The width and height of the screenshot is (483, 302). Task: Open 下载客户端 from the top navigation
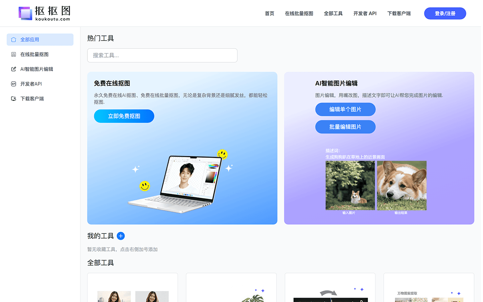click(x=398, y=13)
